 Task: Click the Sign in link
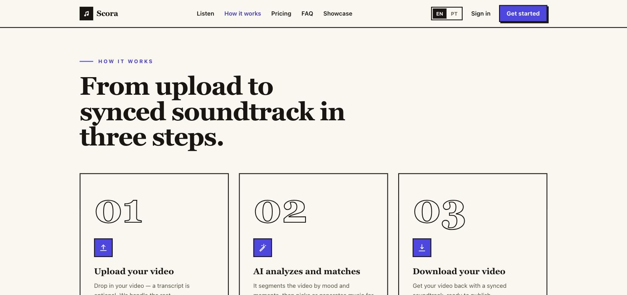pos(481,14)
